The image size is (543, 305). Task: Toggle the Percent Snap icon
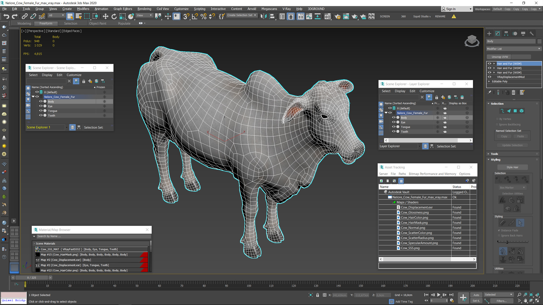203,16
